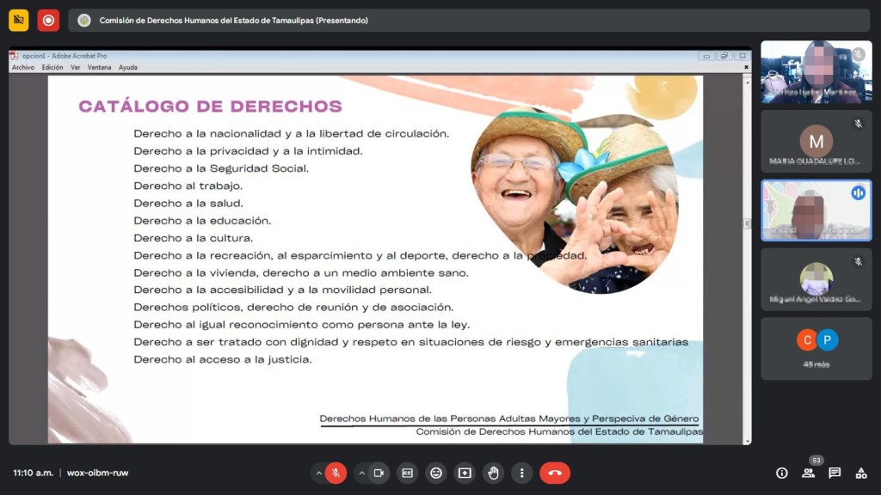Raise your hand

click(x=493, y=473)
